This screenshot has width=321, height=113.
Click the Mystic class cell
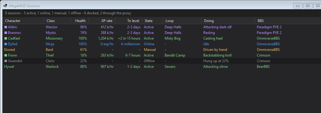(51, 33)
